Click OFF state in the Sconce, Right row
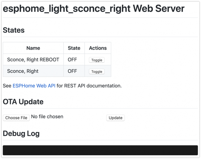Viewport: 201px width, 159px height. pos(72,71)
